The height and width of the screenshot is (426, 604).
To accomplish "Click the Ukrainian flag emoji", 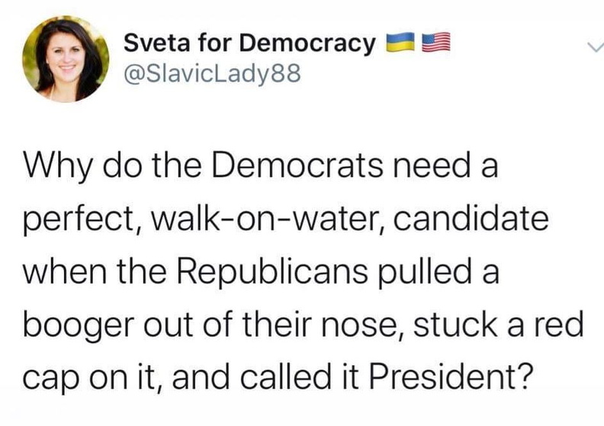I will point(397,43).
